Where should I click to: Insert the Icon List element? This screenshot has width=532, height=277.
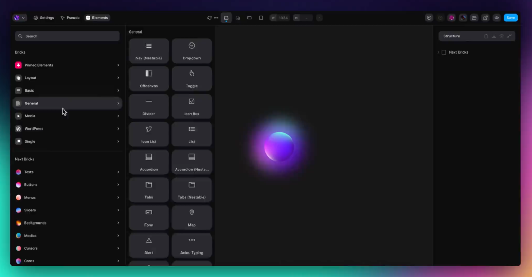(149, 134)
